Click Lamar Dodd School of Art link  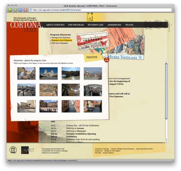pyautogui.click(x=144, y=149)
